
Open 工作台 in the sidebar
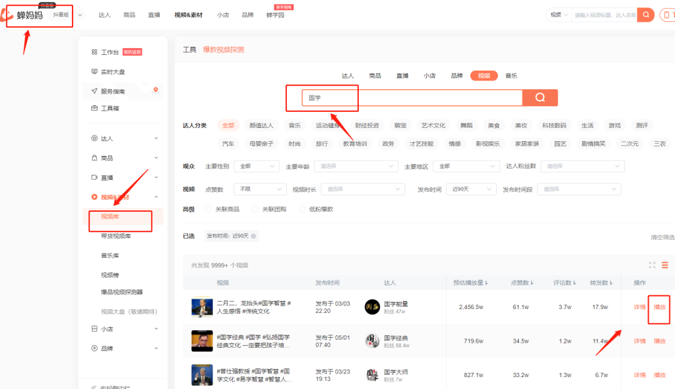click(110, 52)
